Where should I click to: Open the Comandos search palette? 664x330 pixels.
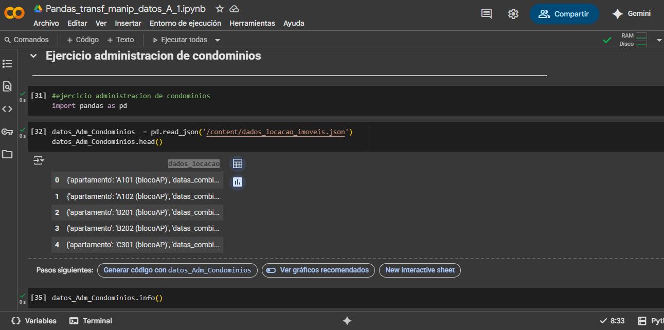[x=26, y=40]
